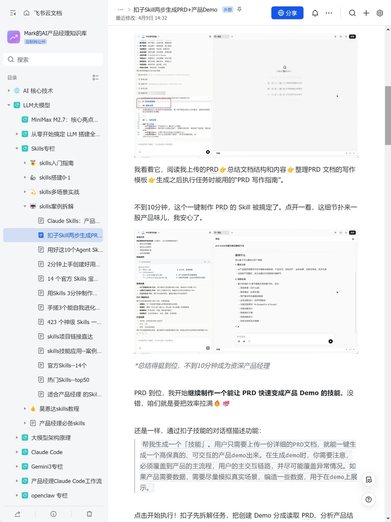Expand 从零开始搞定 LLM 搭建全... node
Viewport: 391px width, 522px height.
[17, 134]
